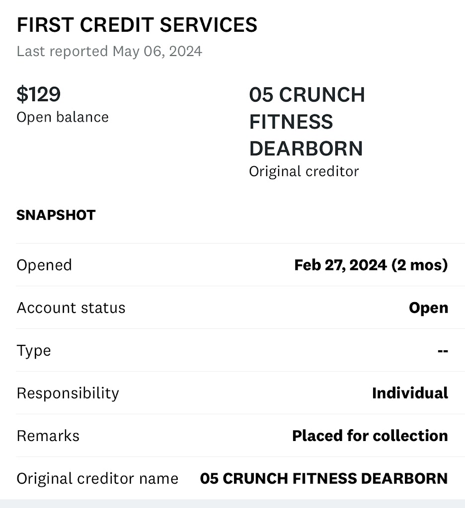Click the large 05 CRUNCH FITNESS DEARBORN heading
This screenshot has height=508, width=465.
(307, 122)
